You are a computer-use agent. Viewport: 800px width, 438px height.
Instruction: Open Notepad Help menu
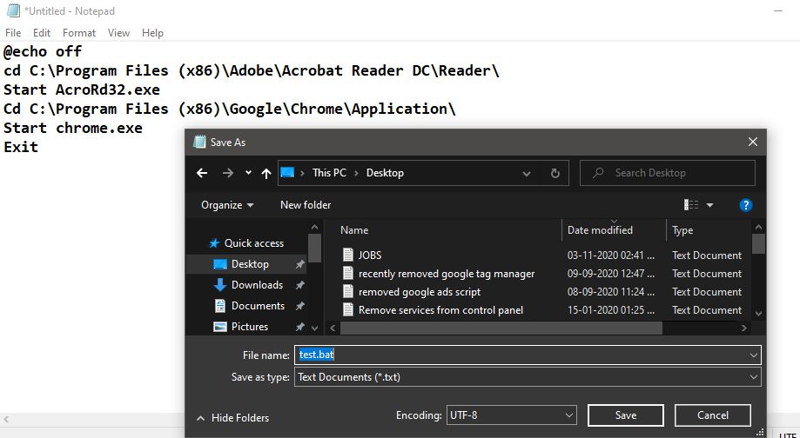pos(152,33)
